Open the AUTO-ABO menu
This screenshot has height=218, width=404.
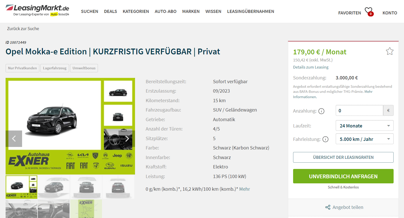pyautogui.click(x=165, y=11)
